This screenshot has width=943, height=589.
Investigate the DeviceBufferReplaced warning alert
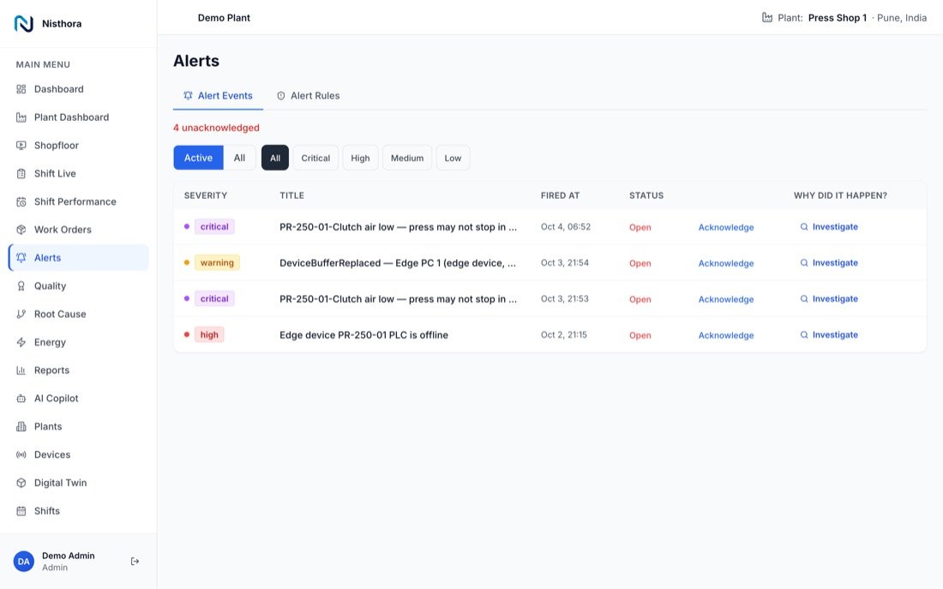(x=829, y=263)
